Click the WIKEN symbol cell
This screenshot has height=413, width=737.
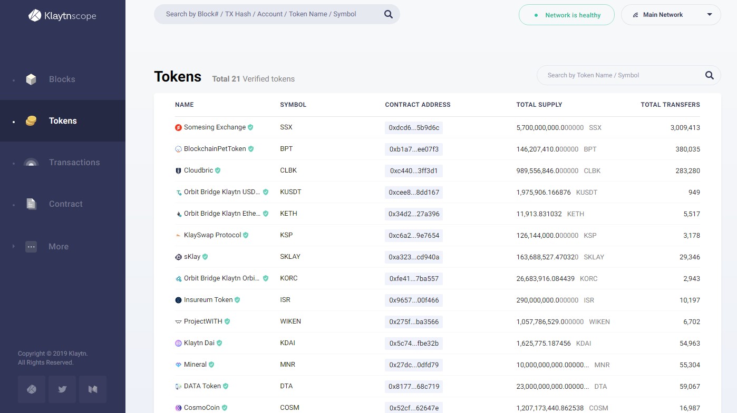[x=290, y=321]
